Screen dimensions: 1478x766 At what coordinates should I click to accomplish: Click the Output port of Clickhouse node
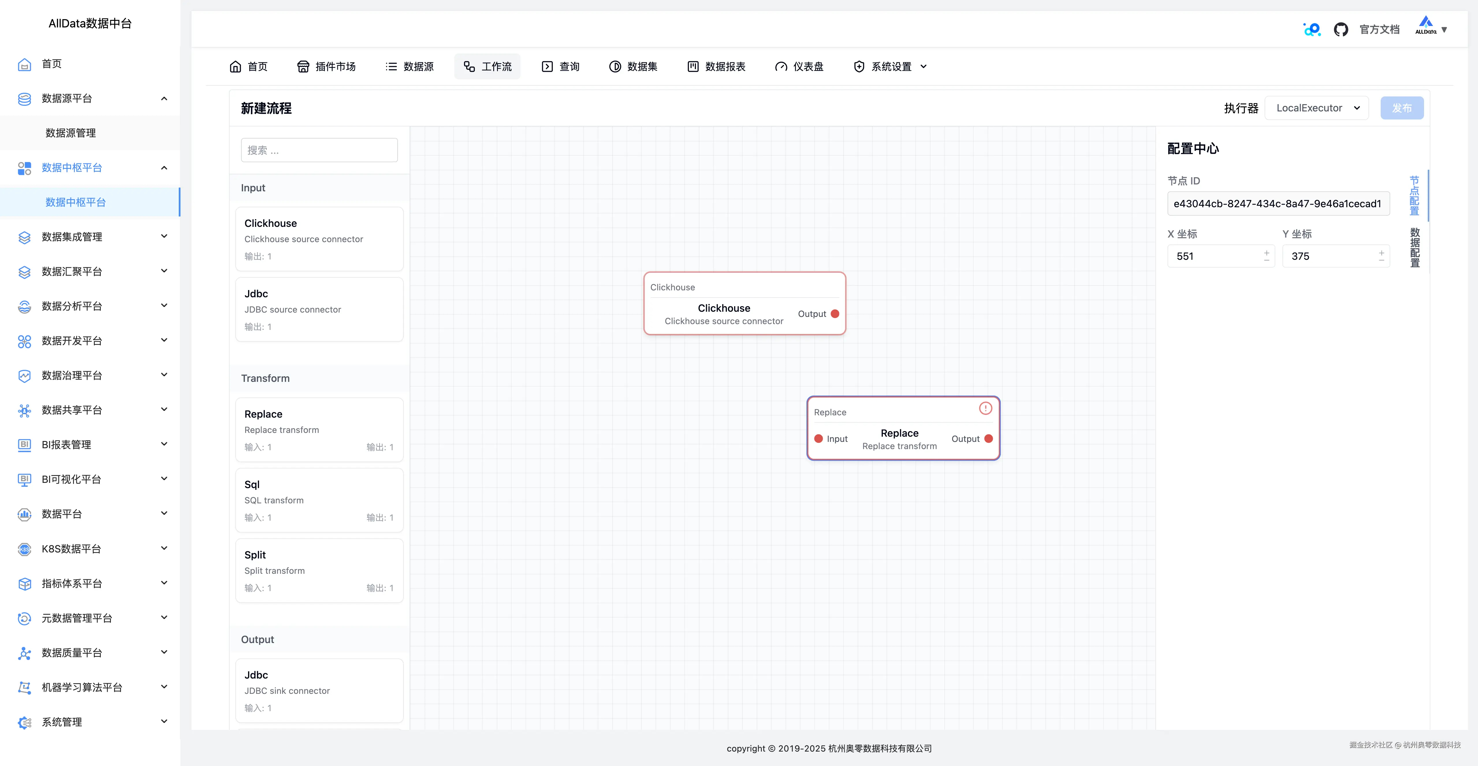click(x=835, y=314)
